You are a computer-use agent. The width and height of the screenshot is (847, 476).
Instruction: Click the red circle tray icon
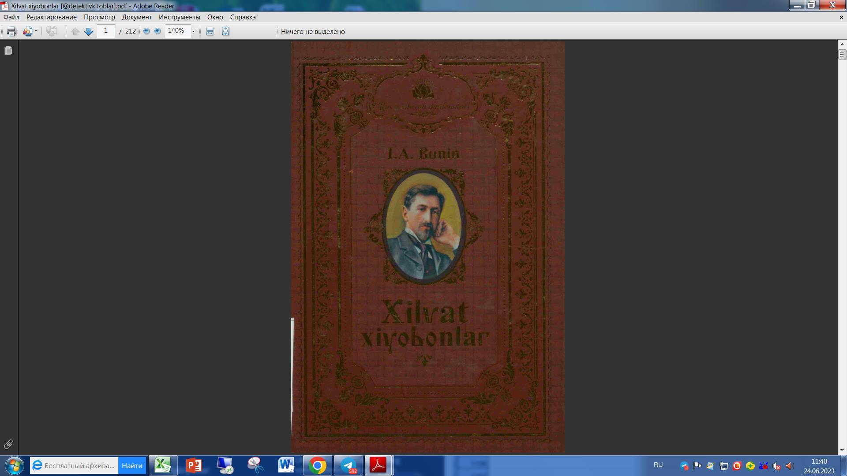[737, 466]
